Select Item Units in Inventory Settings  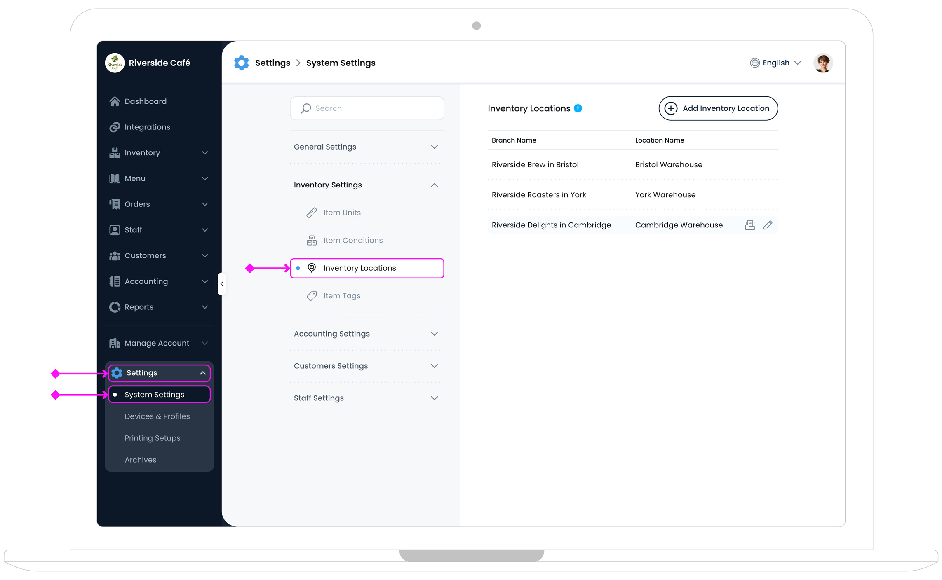point(341,213)
